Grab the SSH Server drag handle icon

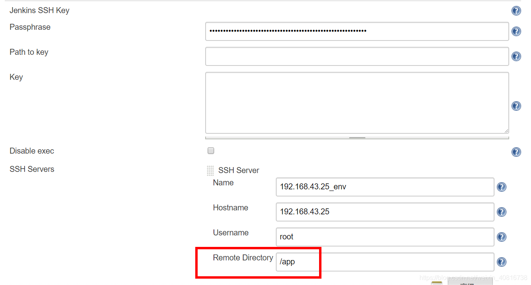point(210,171)
